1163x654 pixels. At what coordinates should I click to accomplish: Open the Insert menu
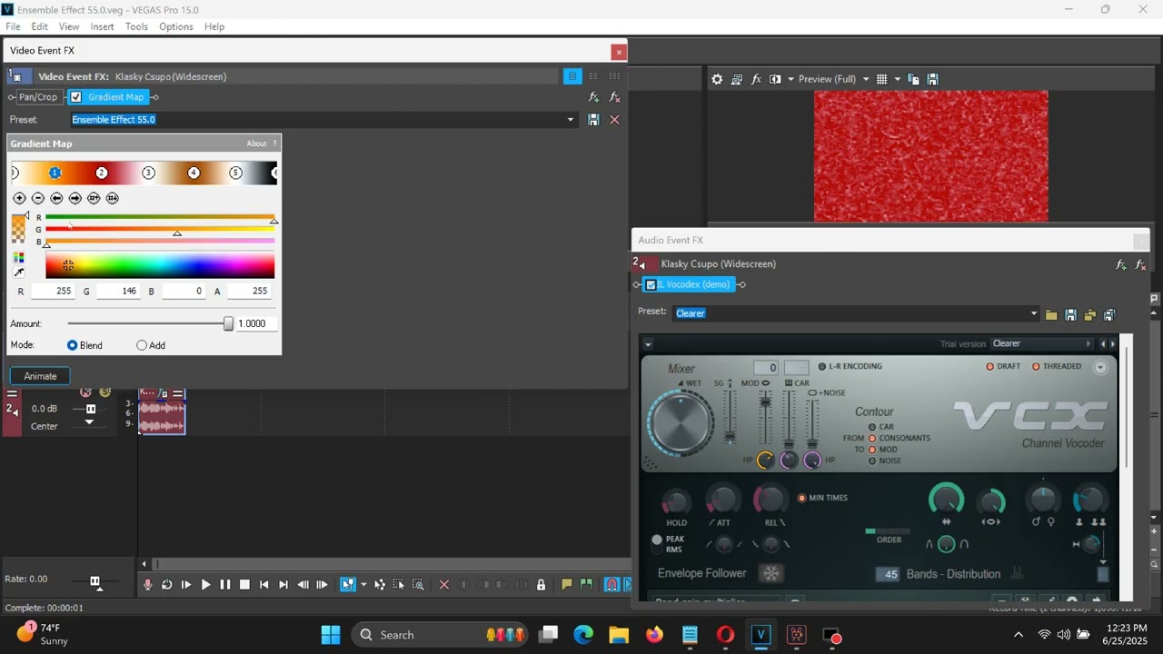click(102, 26)
